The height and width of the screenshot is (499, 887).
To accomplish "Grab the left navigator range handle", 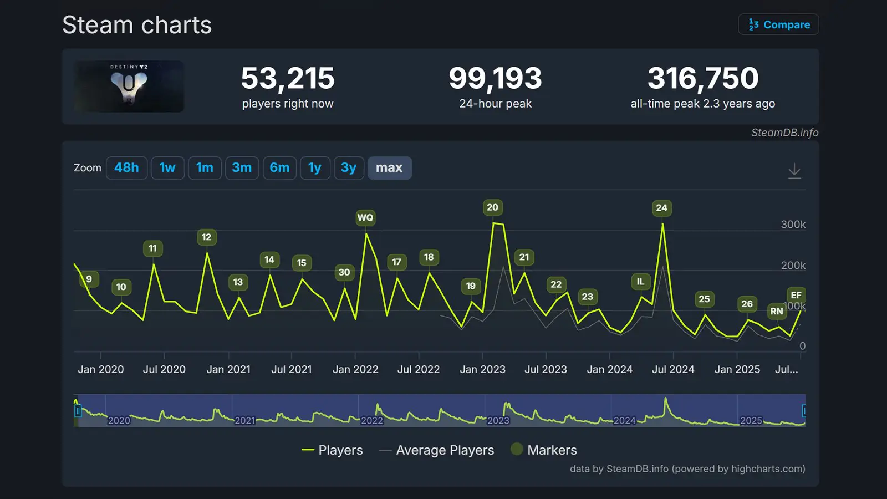I will click(x=78, y=411).
